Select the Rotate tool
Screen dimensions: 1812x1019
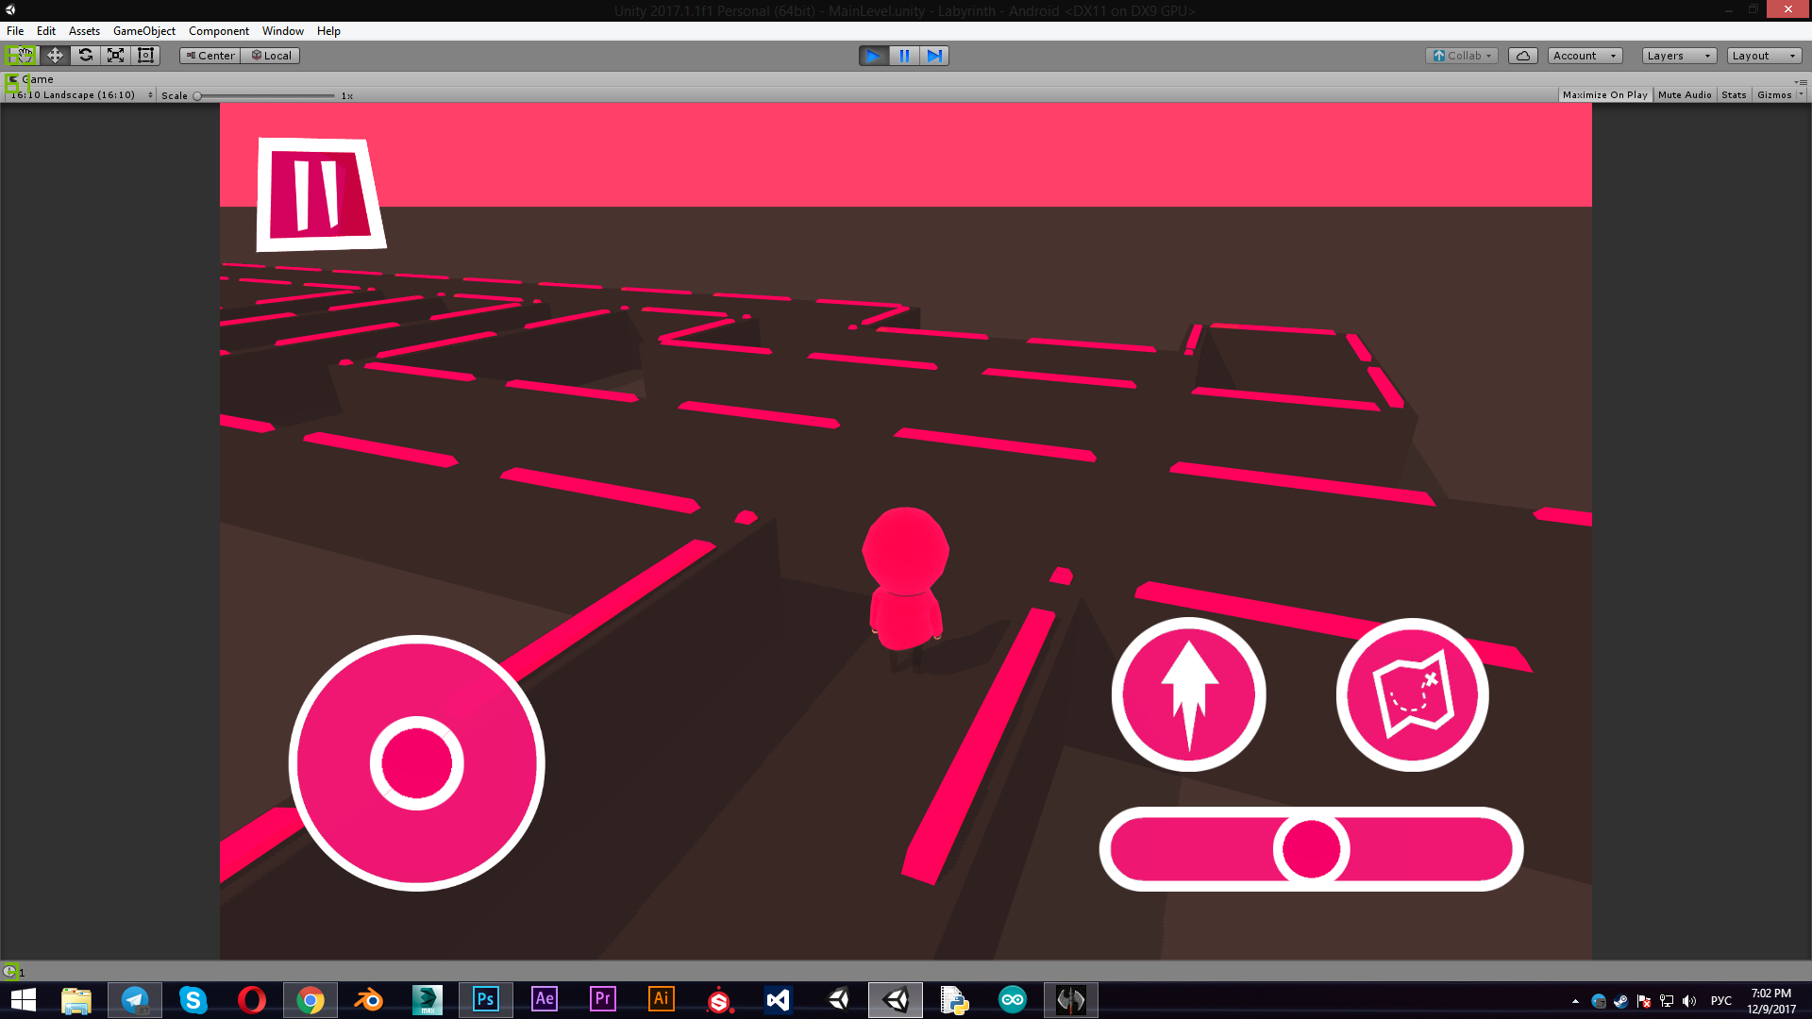(x=85, y=56)
